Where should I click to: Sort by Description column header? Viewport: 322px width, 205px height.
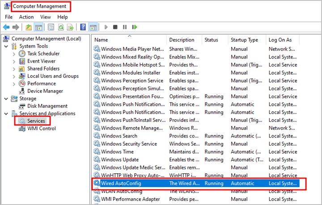point(184,40)
